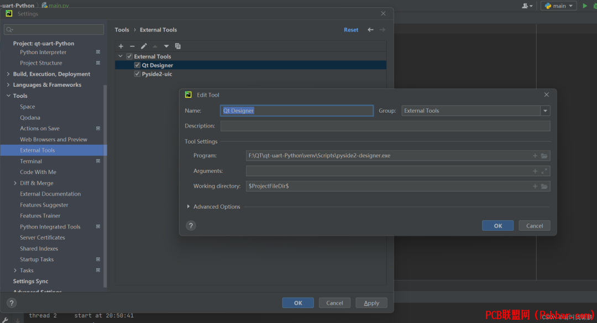Click into the Description input field
The width and height of the screenshot is (597, 323).
[385, 126]
